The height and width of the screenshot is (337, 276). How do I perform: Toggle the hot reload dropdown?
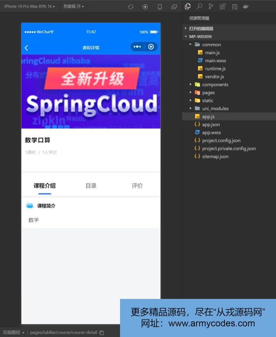point(73,6)
